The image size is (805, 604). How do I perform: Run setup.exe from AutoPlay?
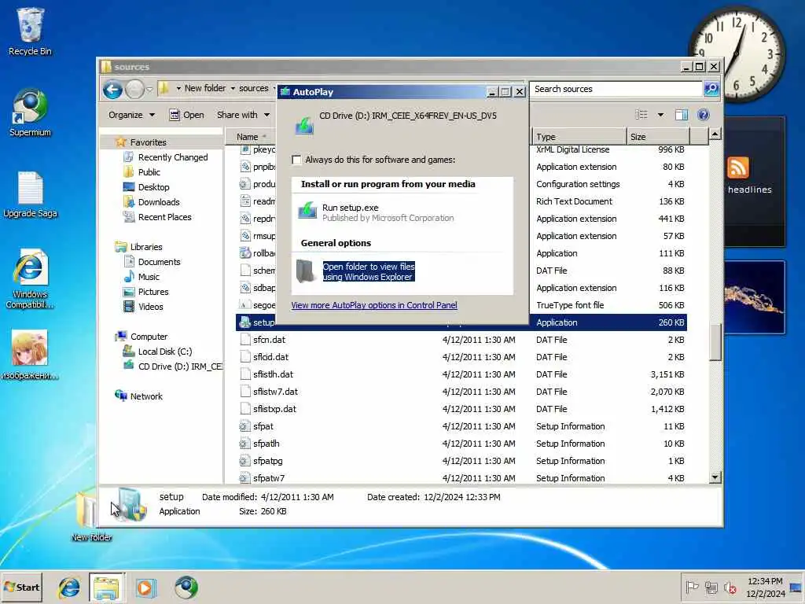click(388, 212)
